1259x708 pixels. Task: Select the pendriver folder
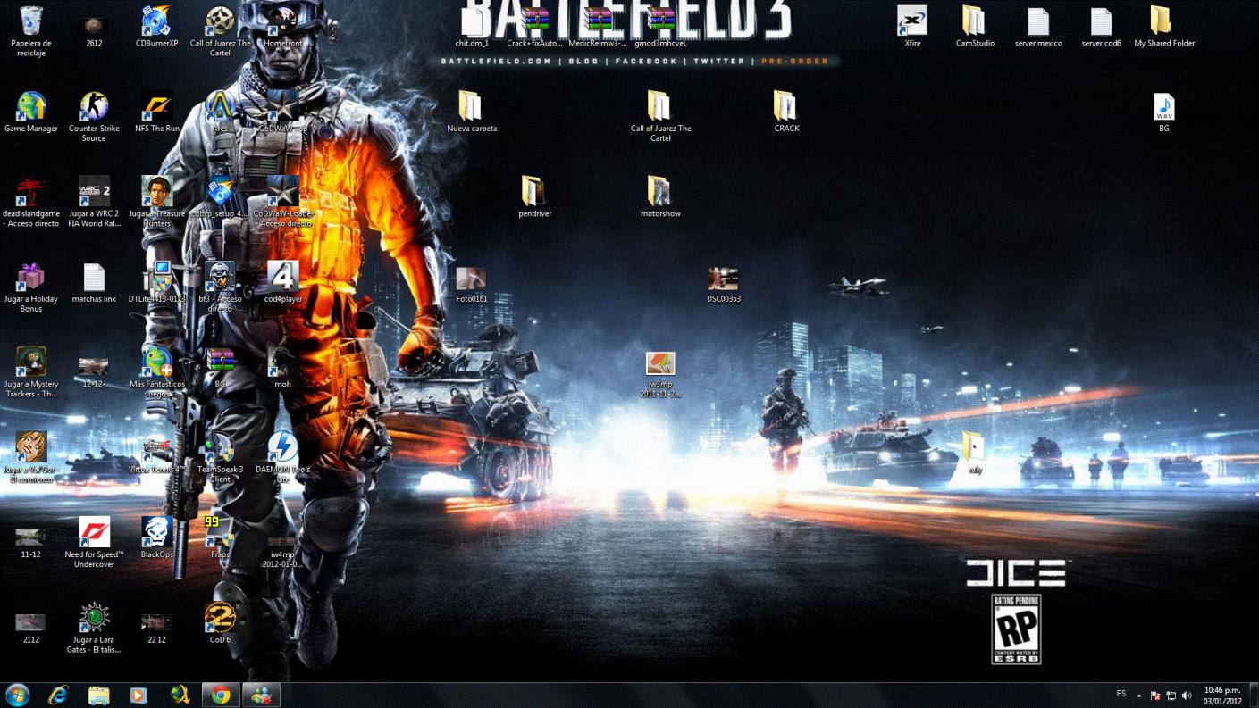point(534,191)
